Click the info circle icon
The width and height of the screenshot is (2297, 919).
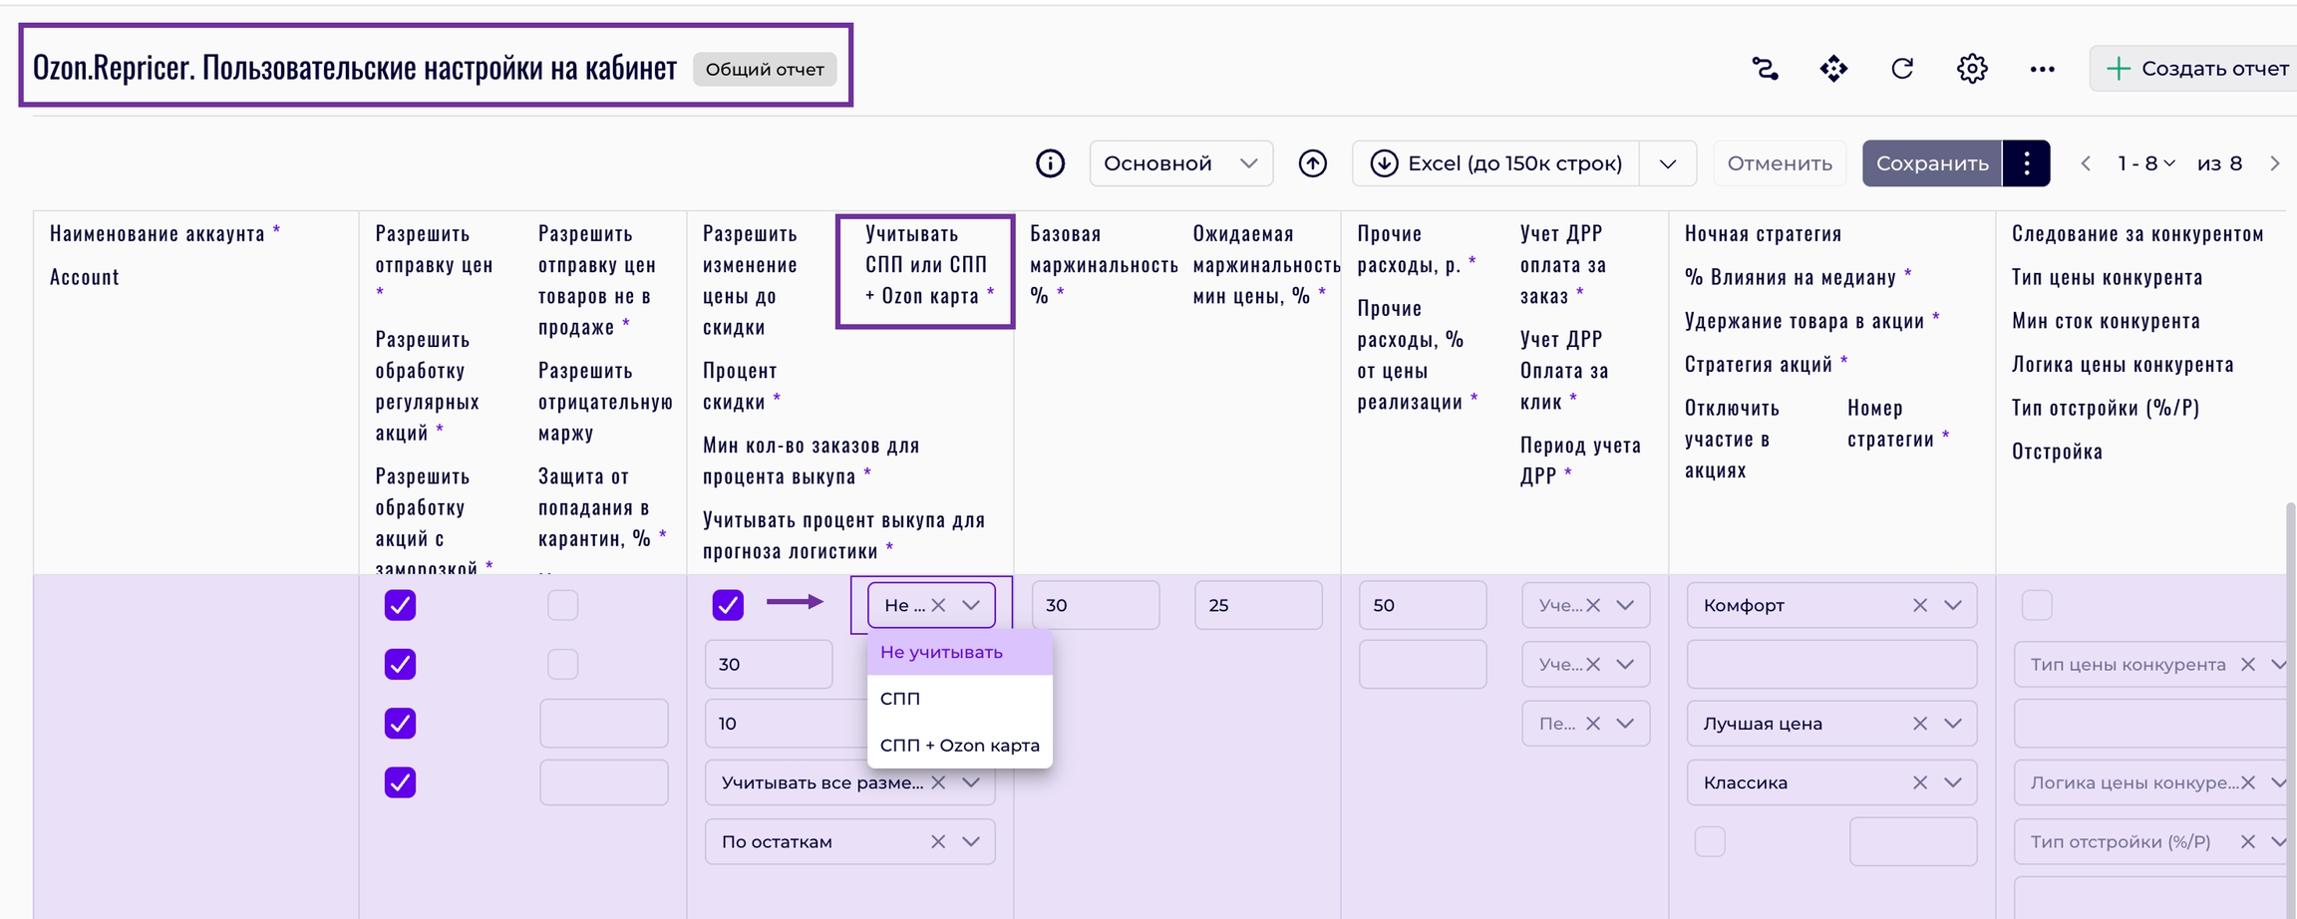pos(1050,163)
